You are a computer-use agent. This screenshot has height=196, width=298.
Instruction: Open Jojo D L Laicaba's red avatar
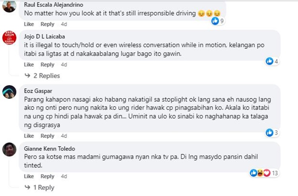[9, 38]
